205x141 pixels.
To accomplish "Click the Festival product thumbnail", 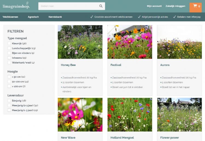I will (x=130, y=42).
